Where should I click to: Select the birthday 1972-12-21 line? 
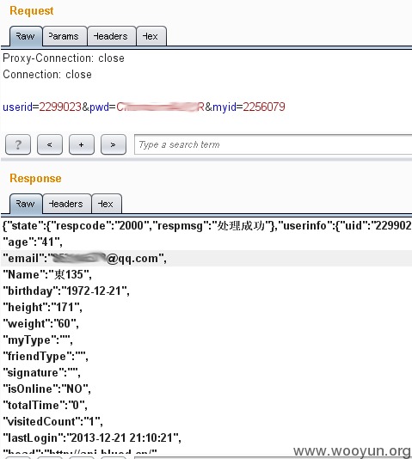[x=66, y=291]
